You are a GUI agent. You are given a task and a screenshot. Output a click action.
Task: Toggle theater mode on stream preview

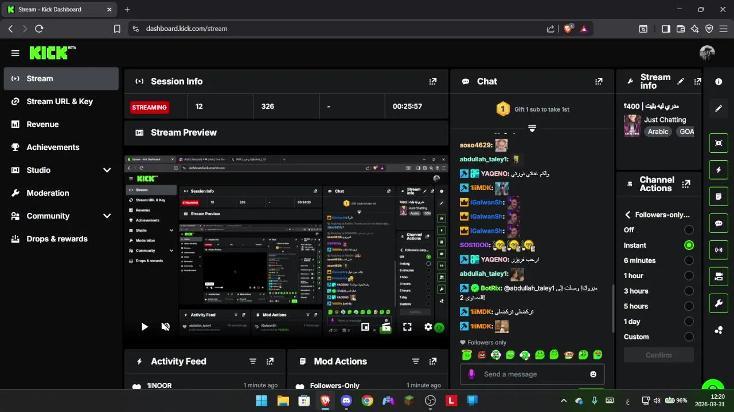[386, 327]
